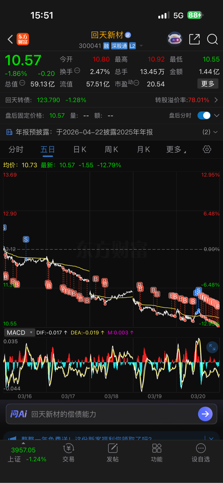
Task: Collapse the promo banner chevron
Action: tap(211, 438)
